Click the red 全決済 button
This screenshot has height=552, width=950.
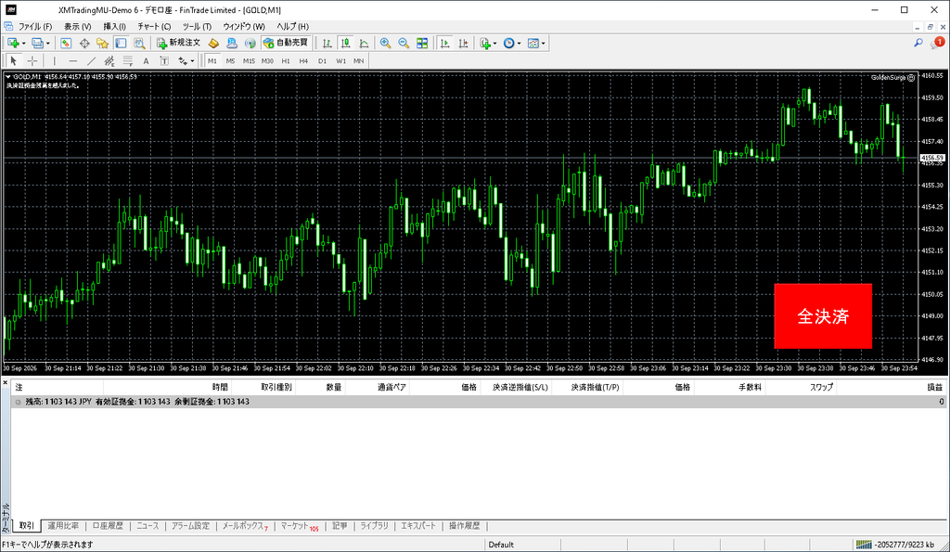point(823,316)
